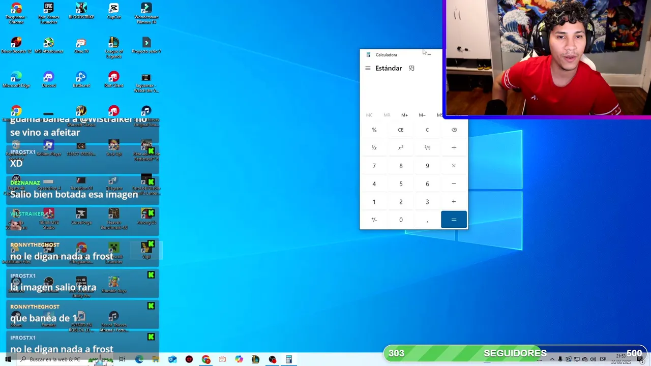The width and height of the screenshot is (651, 366).
Task: Click the M- memory subtract button
Action: 422,115
